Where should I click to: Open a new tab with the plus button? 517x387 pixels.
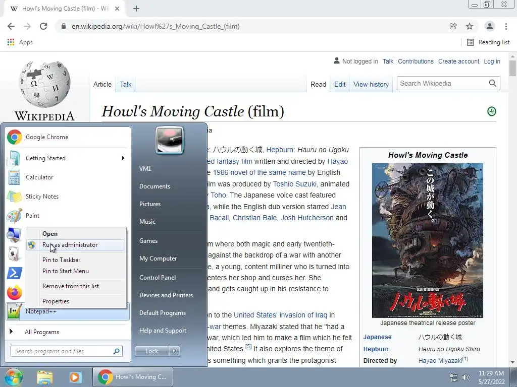tap(136, 9)
